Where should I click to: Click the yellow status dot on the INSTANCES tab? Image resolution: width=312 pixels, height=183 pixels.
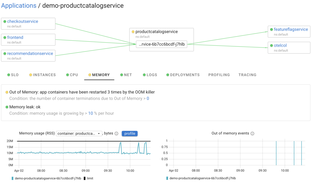pyautogui.click(x=30, y=75)
